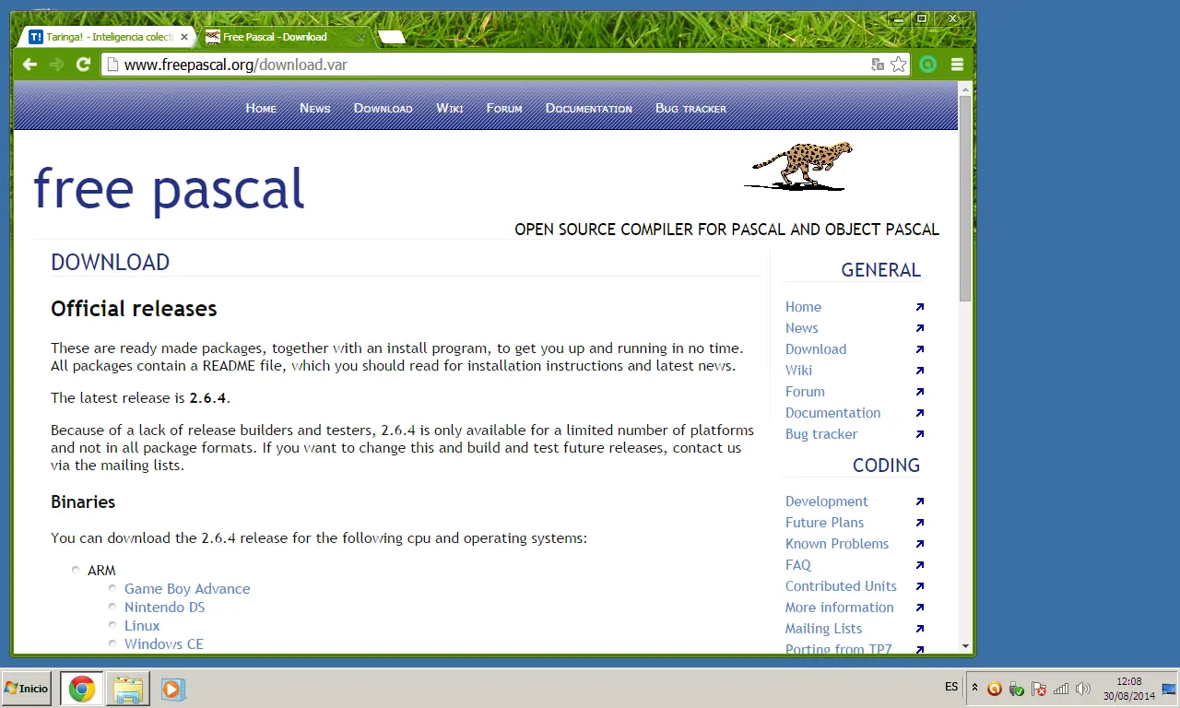Image resolution: width=1180 pixels, height=708 pixels.
Task: Open the Known Problems sidebar link
Action: coord(837,544)
